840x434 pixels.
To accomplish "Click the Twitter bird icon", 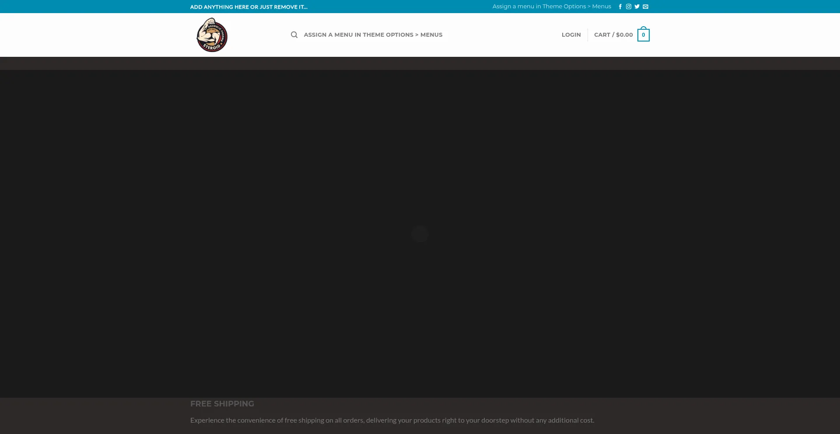I will (x=637, y=7).
